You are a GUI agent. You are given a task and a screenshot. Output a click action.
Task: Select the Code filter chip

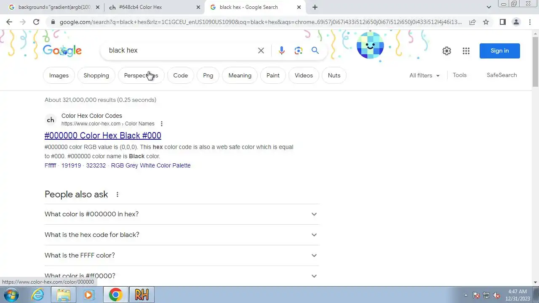[181, 75]
